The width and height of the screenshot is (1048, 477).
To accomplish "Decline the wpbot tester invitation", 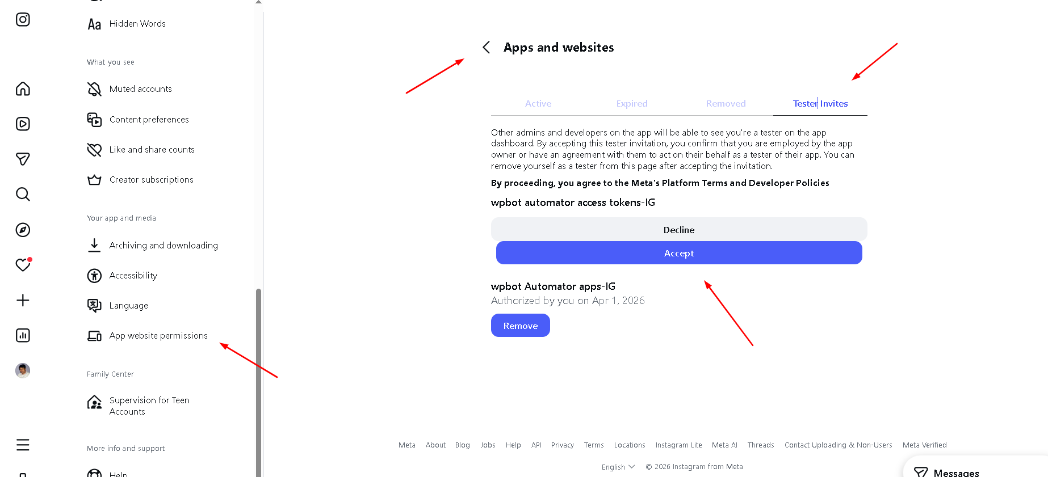I will click(x=679, y=230).
